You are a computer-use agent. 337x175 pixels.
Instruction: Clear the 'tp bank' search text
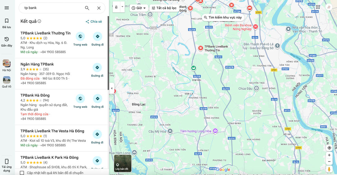[99, 8]
